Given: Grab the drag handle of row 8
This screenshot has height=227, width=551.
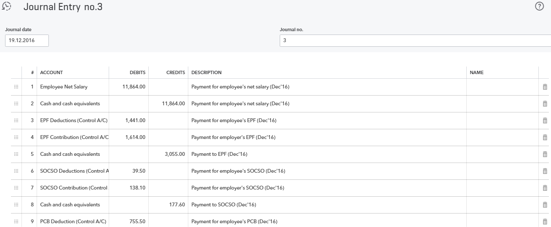Looking at the screenshot, I should (x=16, y=205).
